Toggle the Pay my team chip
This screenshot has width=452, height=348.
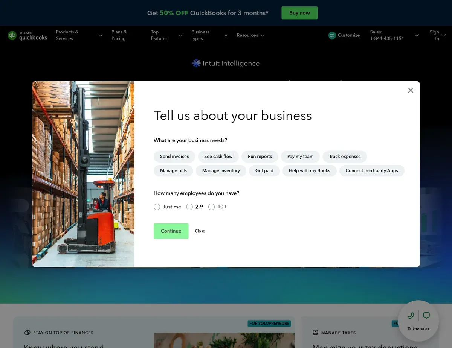click(301, 157)
